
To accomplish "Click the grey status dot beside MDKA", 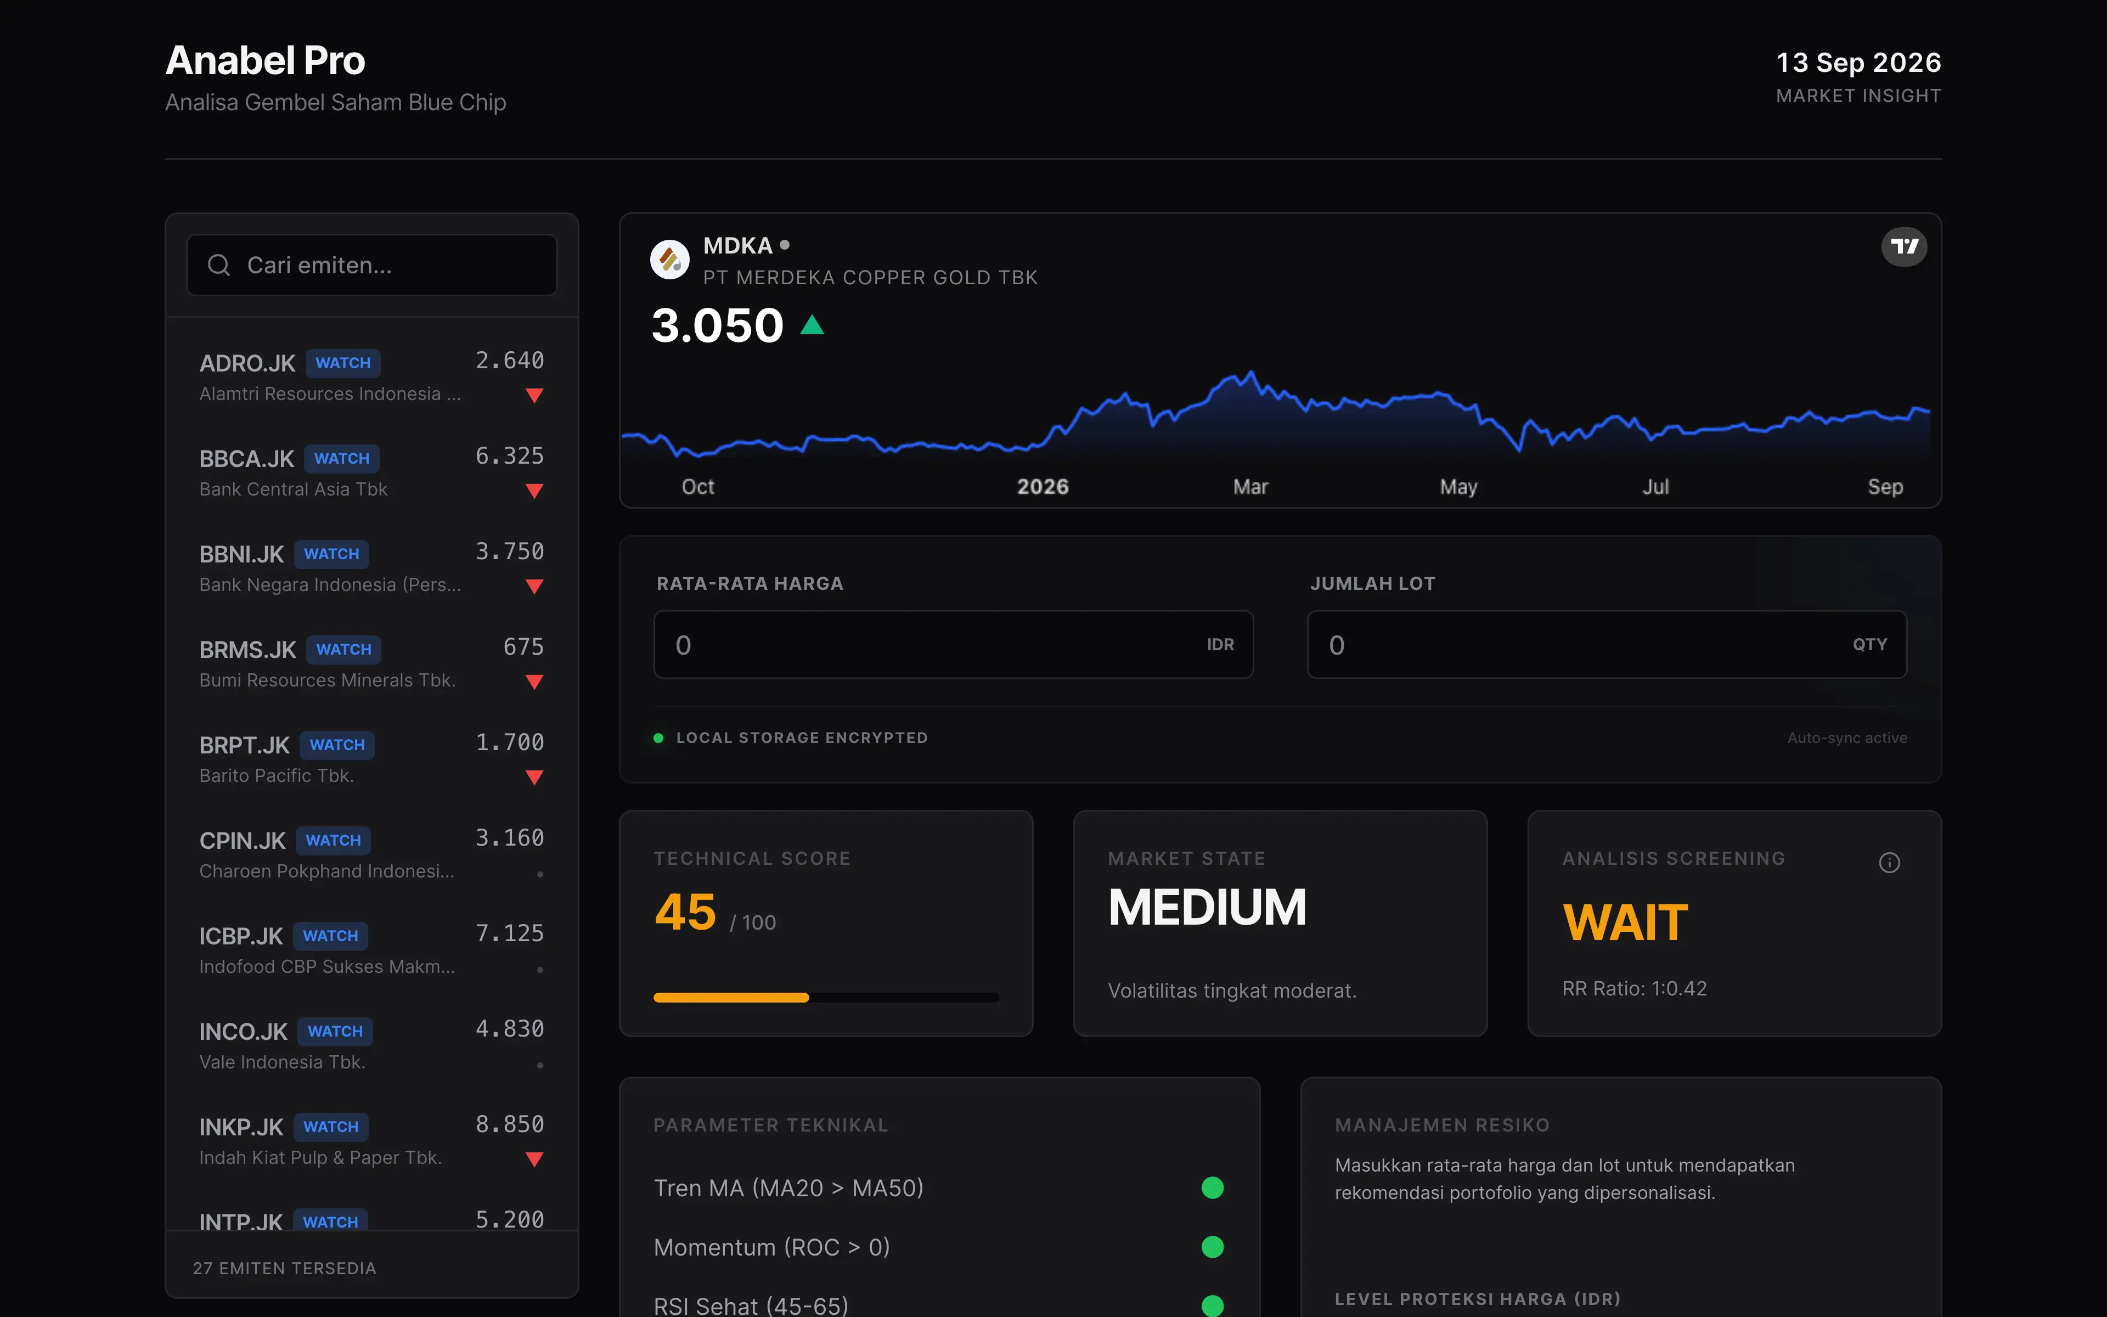I will tap(785, 246).
